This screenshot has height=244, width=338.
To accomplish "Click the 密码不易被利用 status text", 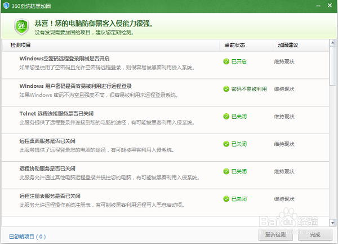I will pos(249,89).
